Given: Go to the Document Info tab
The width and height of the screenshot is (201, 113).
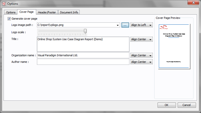Looking at the screenshot, I should [x=69, y=12].
